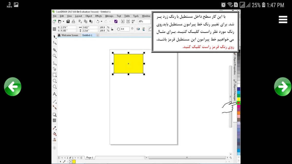Click the rotation angle input field
This screenshot has height=164, width=292.
(125, 29)
